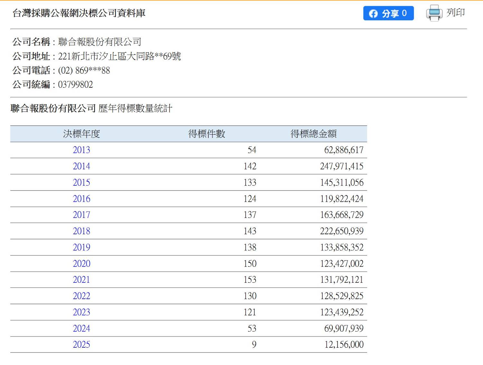
Task: Click the printer icon
Action: (x=434, y=13)
